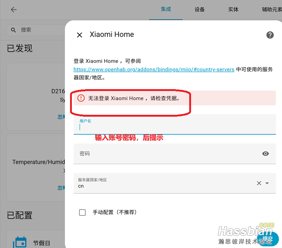
Task: Click the search magnifier icon
Action: coord(13,30)
